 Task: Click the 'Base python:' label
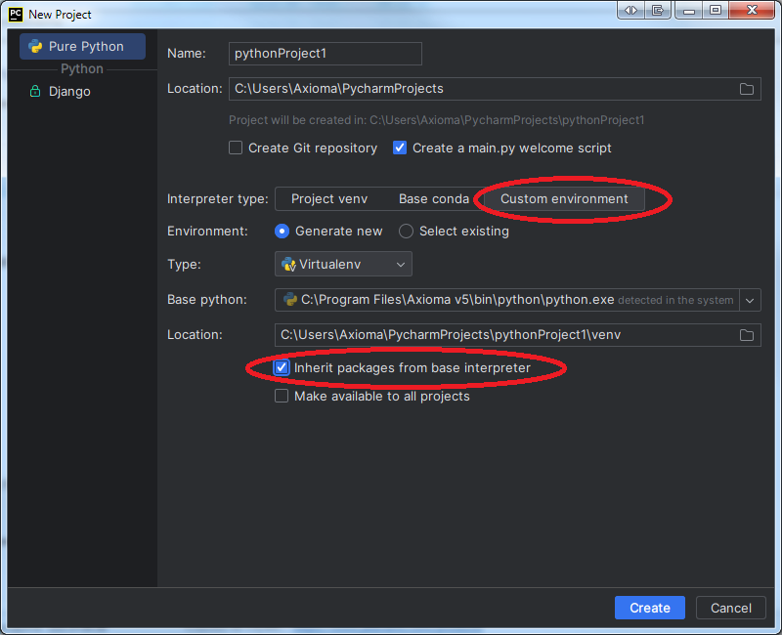(x=207, y=300)
